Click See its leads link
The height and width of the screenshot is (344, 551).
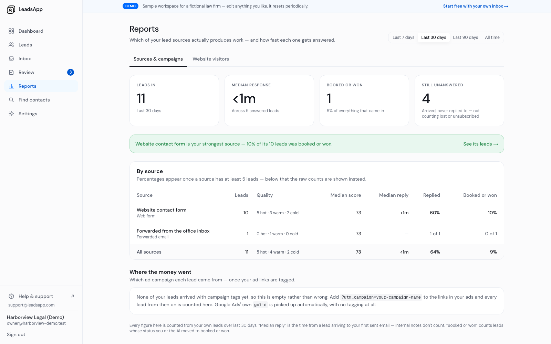point(480,144)
